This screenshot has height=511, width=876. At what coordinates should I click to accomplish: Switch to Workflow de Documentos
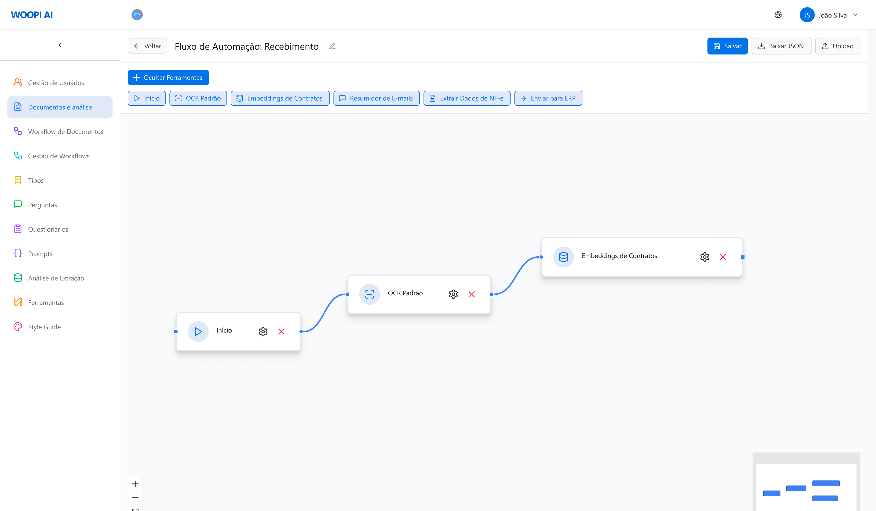[x=66, y=132]
